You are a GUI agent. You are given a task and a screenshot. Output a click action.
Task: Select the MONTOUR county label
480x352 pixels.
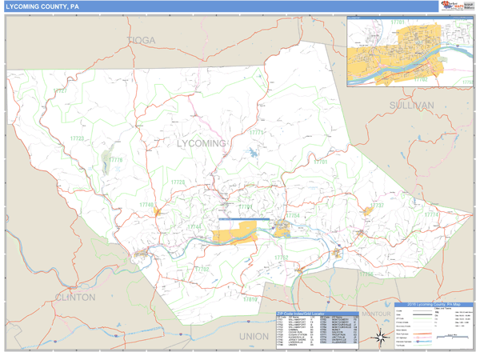pyautogui.click(x=376, y=314)
